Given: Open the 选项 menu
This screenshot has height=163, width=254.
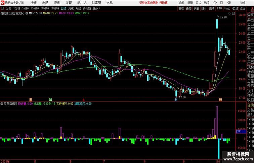Looking at the screenshot, I should (207, 3).
